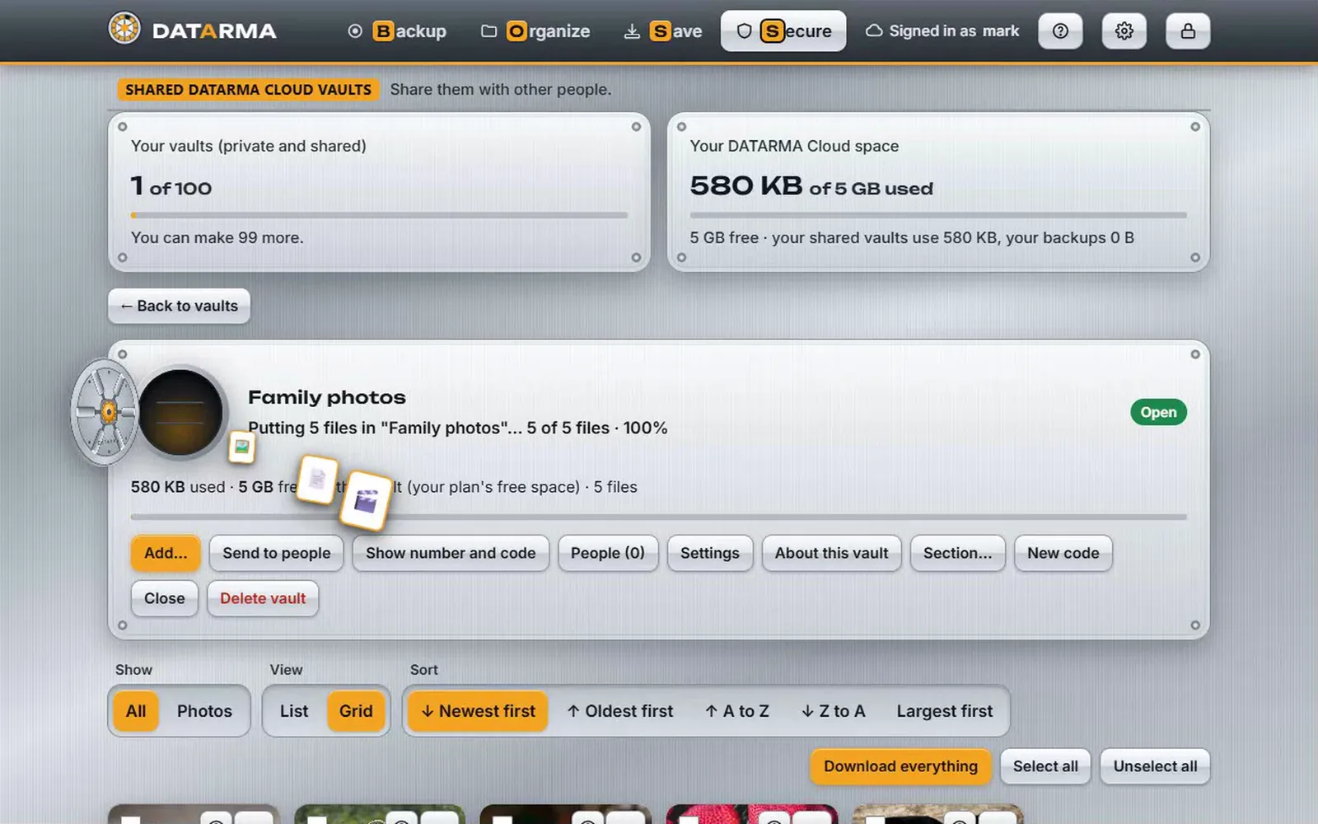Viewport: 1318px width, 824px height.
Task: Switch to List view
Action: (294, 711)
